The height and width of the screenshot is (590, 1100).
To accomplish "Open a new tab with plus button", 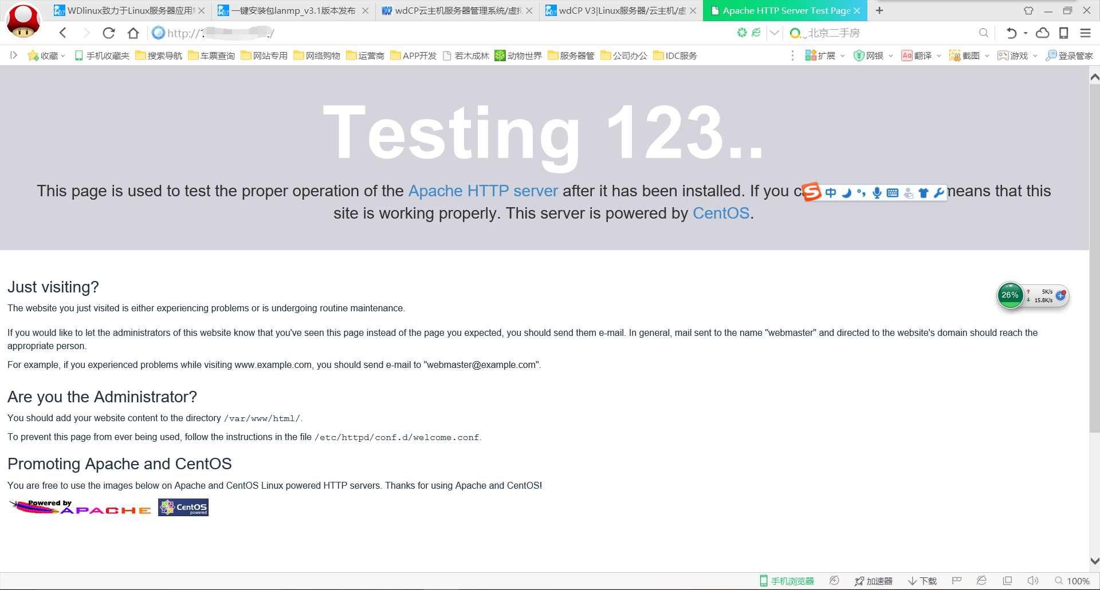I will pyautogui.click(x=879, y=10).
